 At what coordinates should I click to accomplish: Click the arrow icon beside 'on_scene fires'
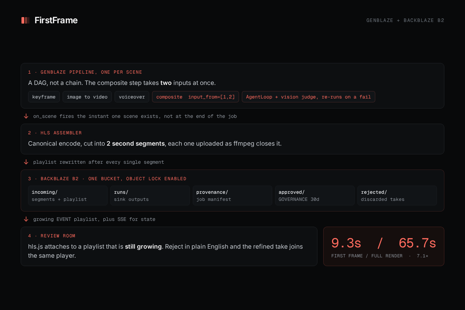[26, 116]
